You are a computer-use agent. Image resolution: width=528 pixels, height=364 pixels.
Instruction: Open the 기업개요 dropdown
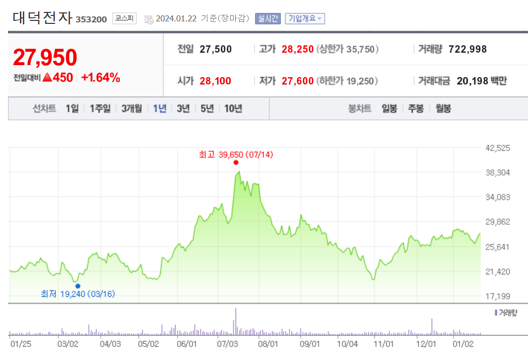305,18
